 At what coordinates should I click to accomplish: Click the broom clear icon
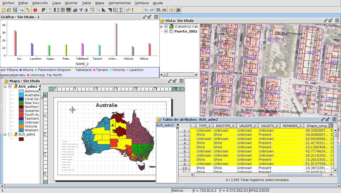[28, 10]
